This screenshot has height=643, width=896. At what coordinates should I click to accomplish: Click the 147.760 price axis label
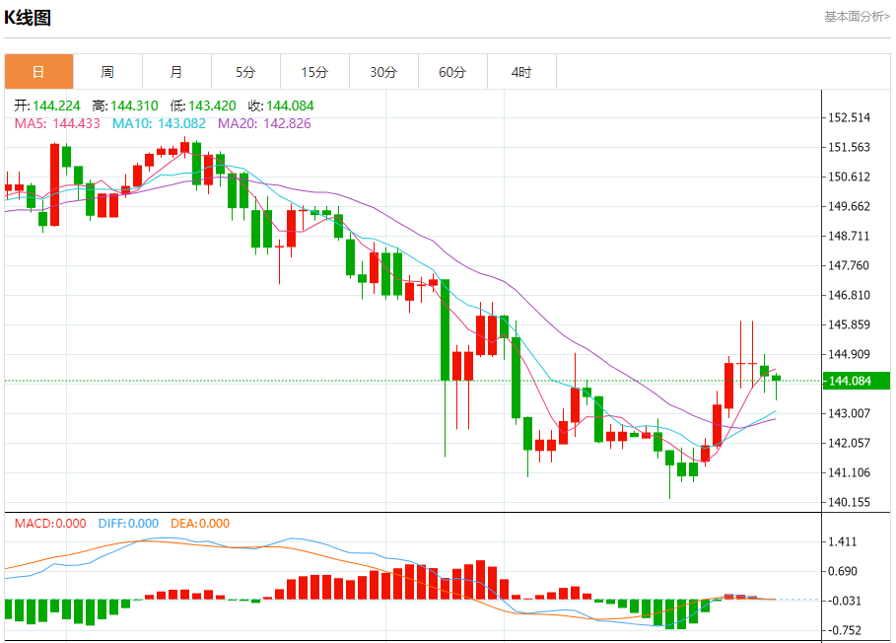[x=849, y=265]
